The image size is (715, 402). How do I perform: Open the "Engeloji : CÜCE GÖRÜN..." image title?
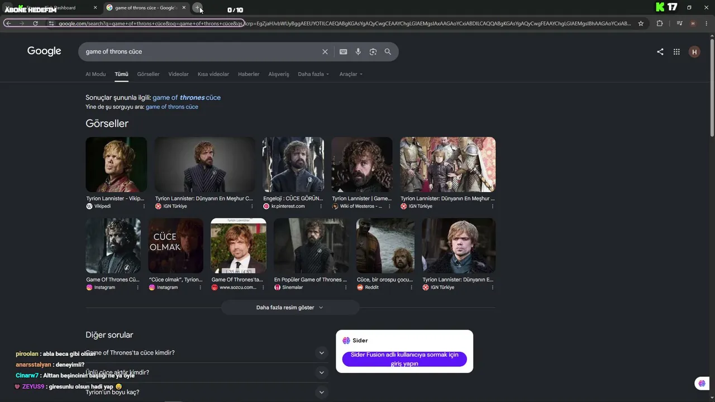click(293, 198)
